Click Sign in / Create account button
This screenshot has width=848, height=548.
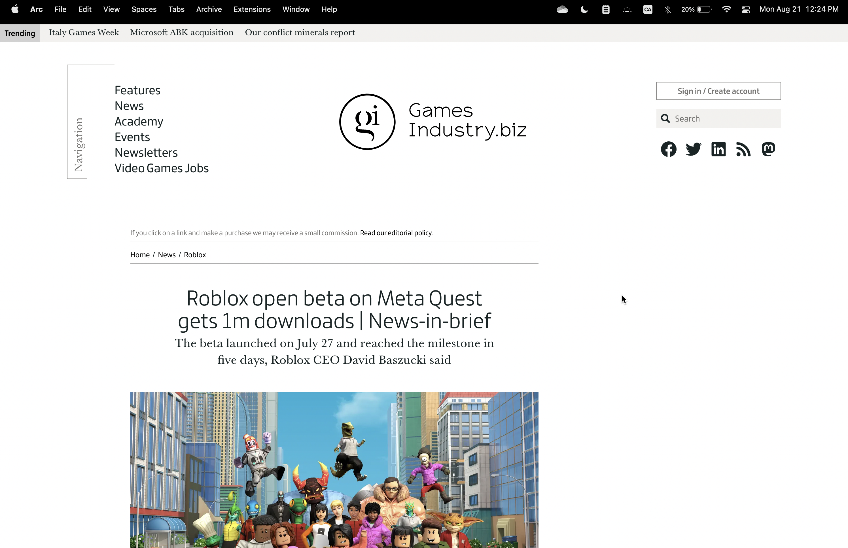click(x=718, y=91)
